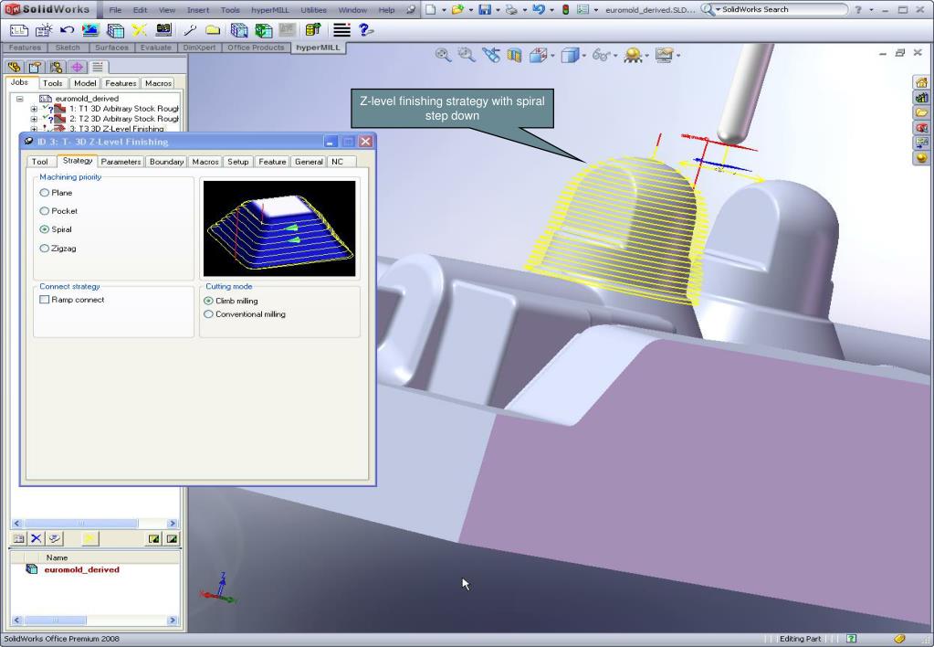Click the yellow folder icon in hyperMILL toolbar
Image resolution: width=934 pixels, height=647 pixels.
(213, 30)
